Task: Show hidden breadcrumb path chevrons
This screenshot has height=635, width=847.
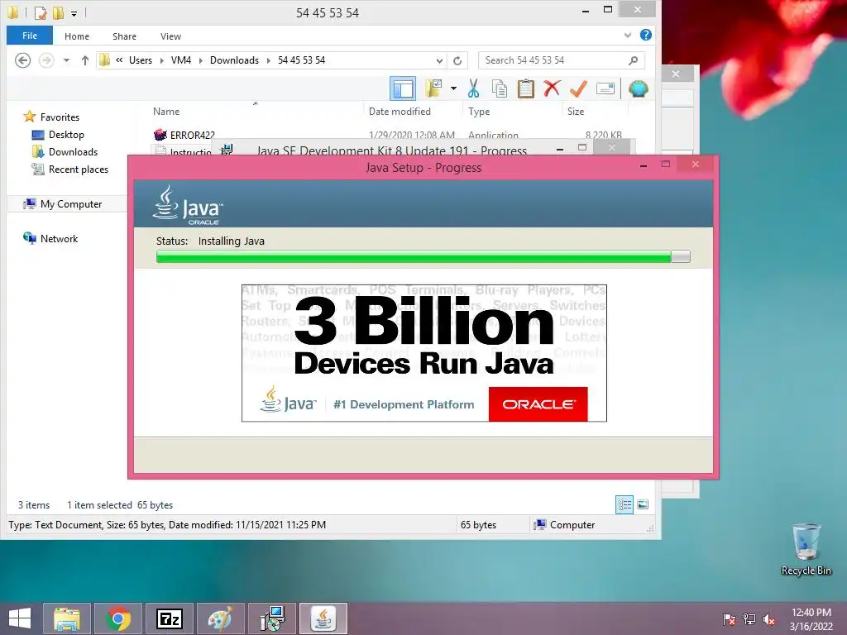Action: (x=119, y=60)
